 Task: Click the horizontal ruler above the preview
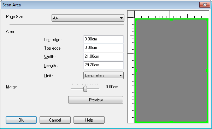[171, 14]
